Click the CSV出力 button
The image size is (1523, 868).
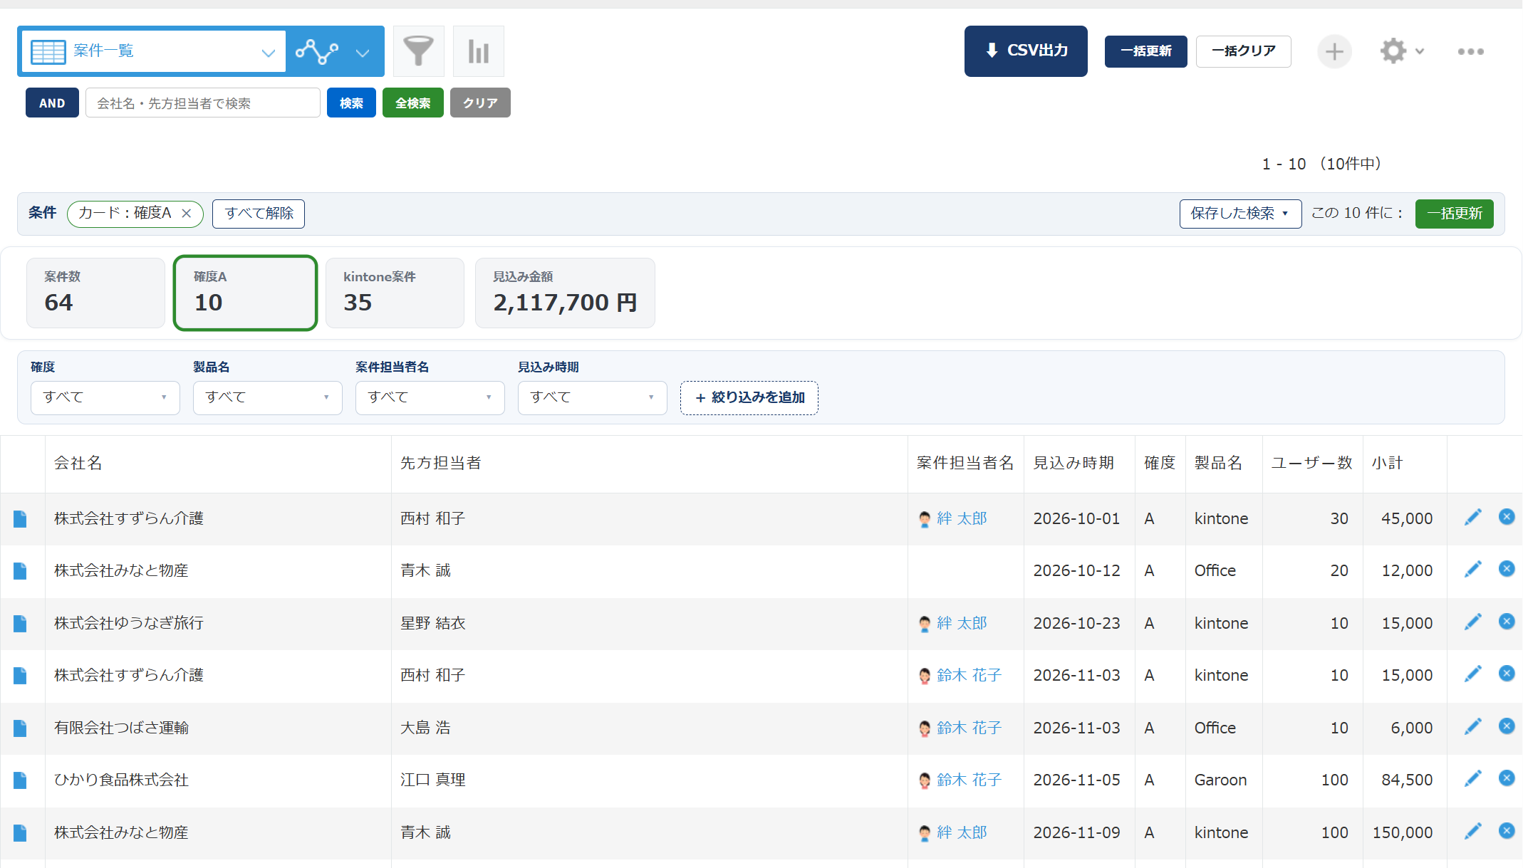click(x=1026, y=51)
